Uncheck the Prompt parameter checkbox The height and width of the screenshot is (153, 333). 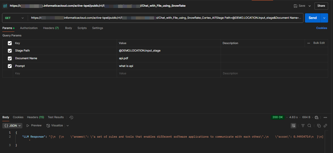point(10,66)
